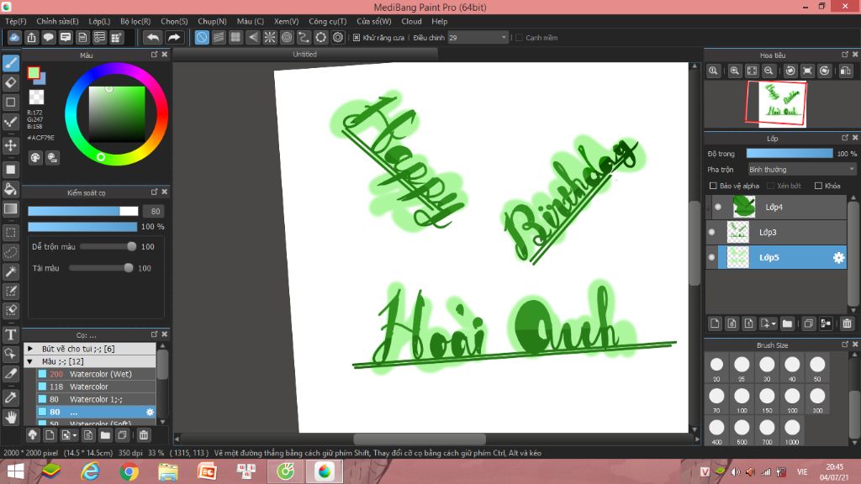Undock the Kiểm soát cọ panel
The image size is (861, 484).
click(x=155, y=192)
